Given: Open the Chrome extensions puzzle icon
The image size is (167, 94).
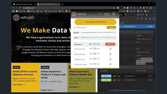Looking at the screenshot, I should (144, 8).
